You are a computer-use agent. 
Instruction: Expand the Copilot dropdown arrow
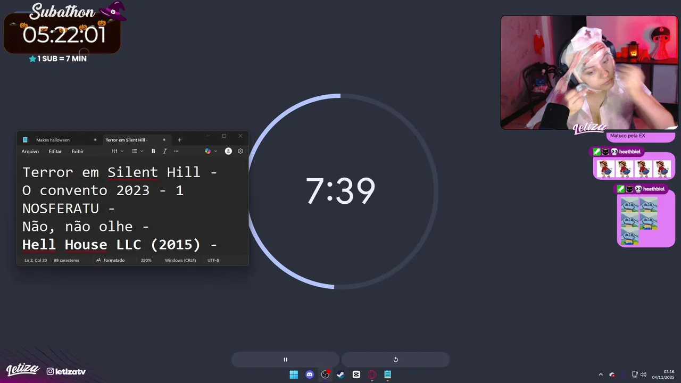pos(215,152)
